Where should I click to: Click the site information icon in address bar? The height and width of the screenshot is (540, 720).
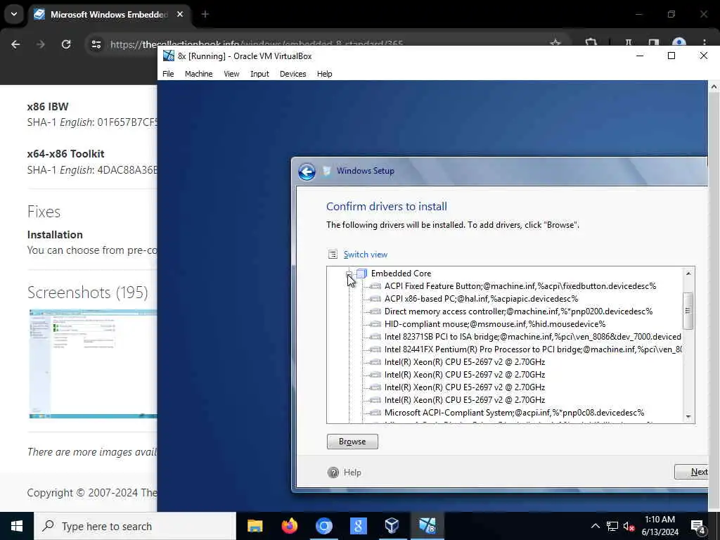click(96, 44)
